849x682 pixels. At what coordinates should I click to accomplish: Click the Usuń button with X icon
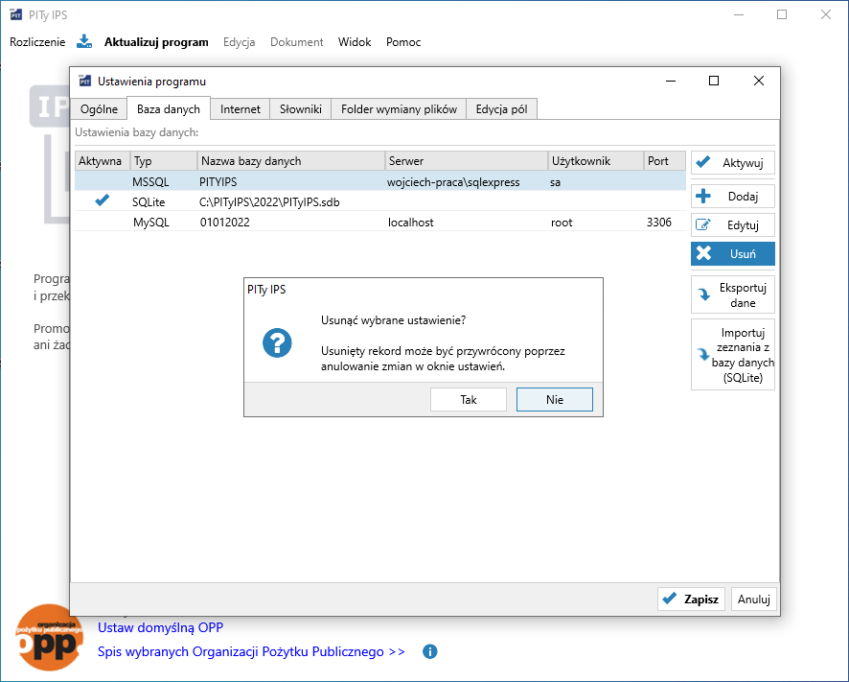coord(732,254)
